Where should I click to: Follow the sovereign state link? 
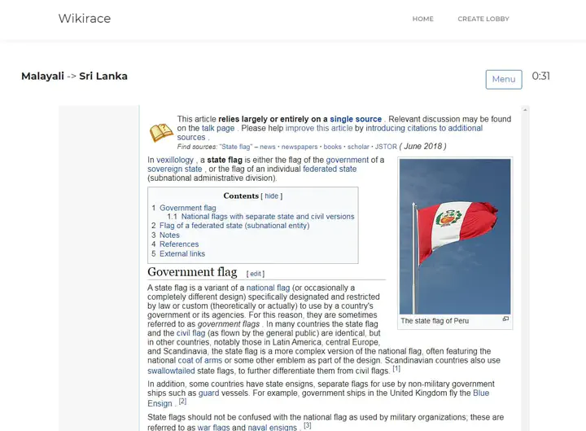(x=175, y=169)
